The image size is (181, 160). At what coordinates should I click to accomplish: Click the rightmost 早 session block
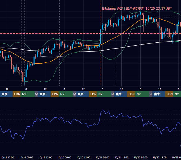click(x=151, y=94)
